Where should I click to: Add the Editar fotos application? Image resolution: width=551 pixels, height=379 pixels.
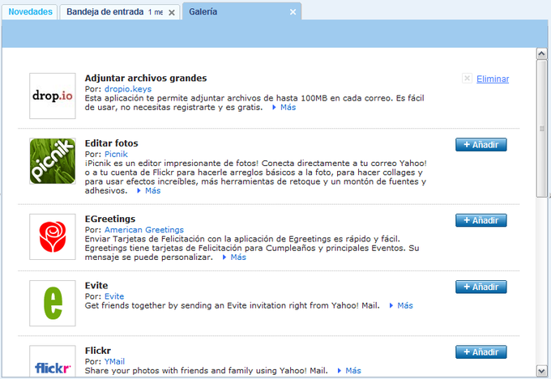click(481, 145)
